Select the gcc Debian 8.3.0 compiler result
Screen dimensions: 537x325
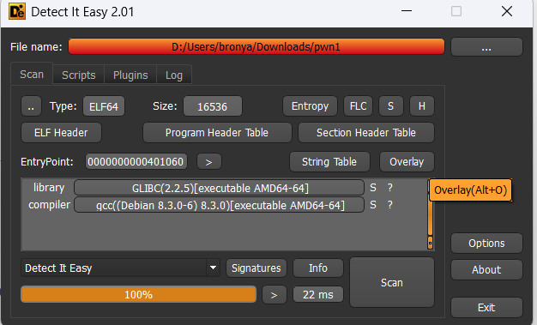(220, 205)
